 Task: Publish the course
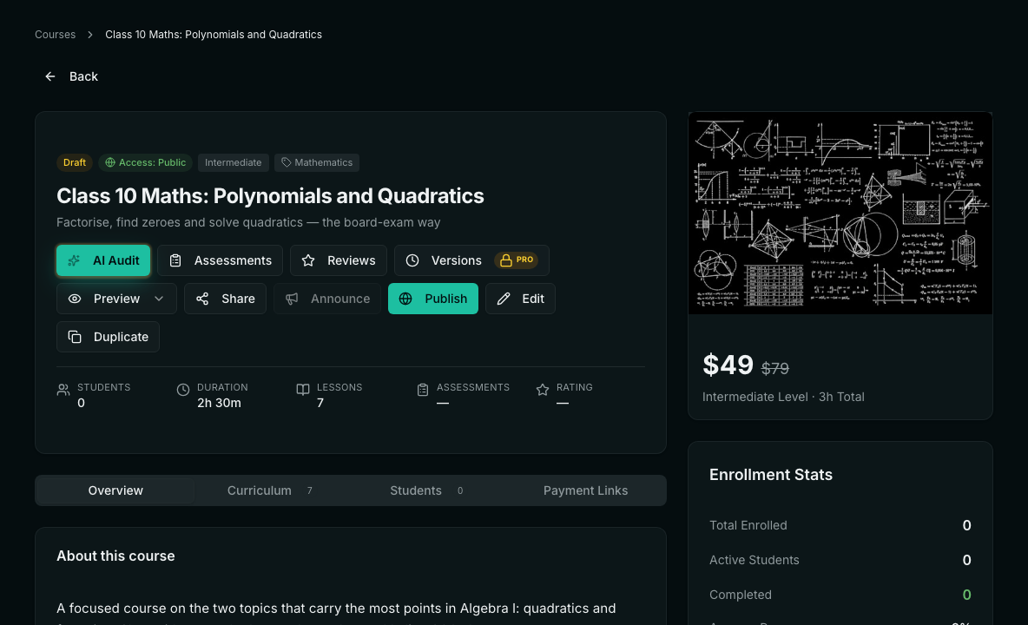point(432,299)
